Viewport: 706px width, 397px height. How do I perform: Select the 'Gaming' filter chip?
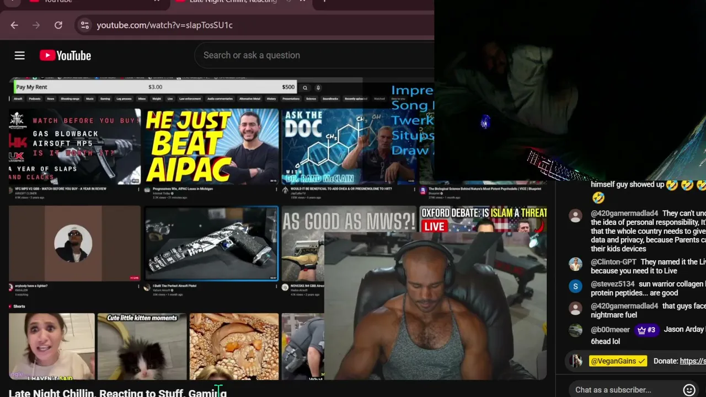105,99
